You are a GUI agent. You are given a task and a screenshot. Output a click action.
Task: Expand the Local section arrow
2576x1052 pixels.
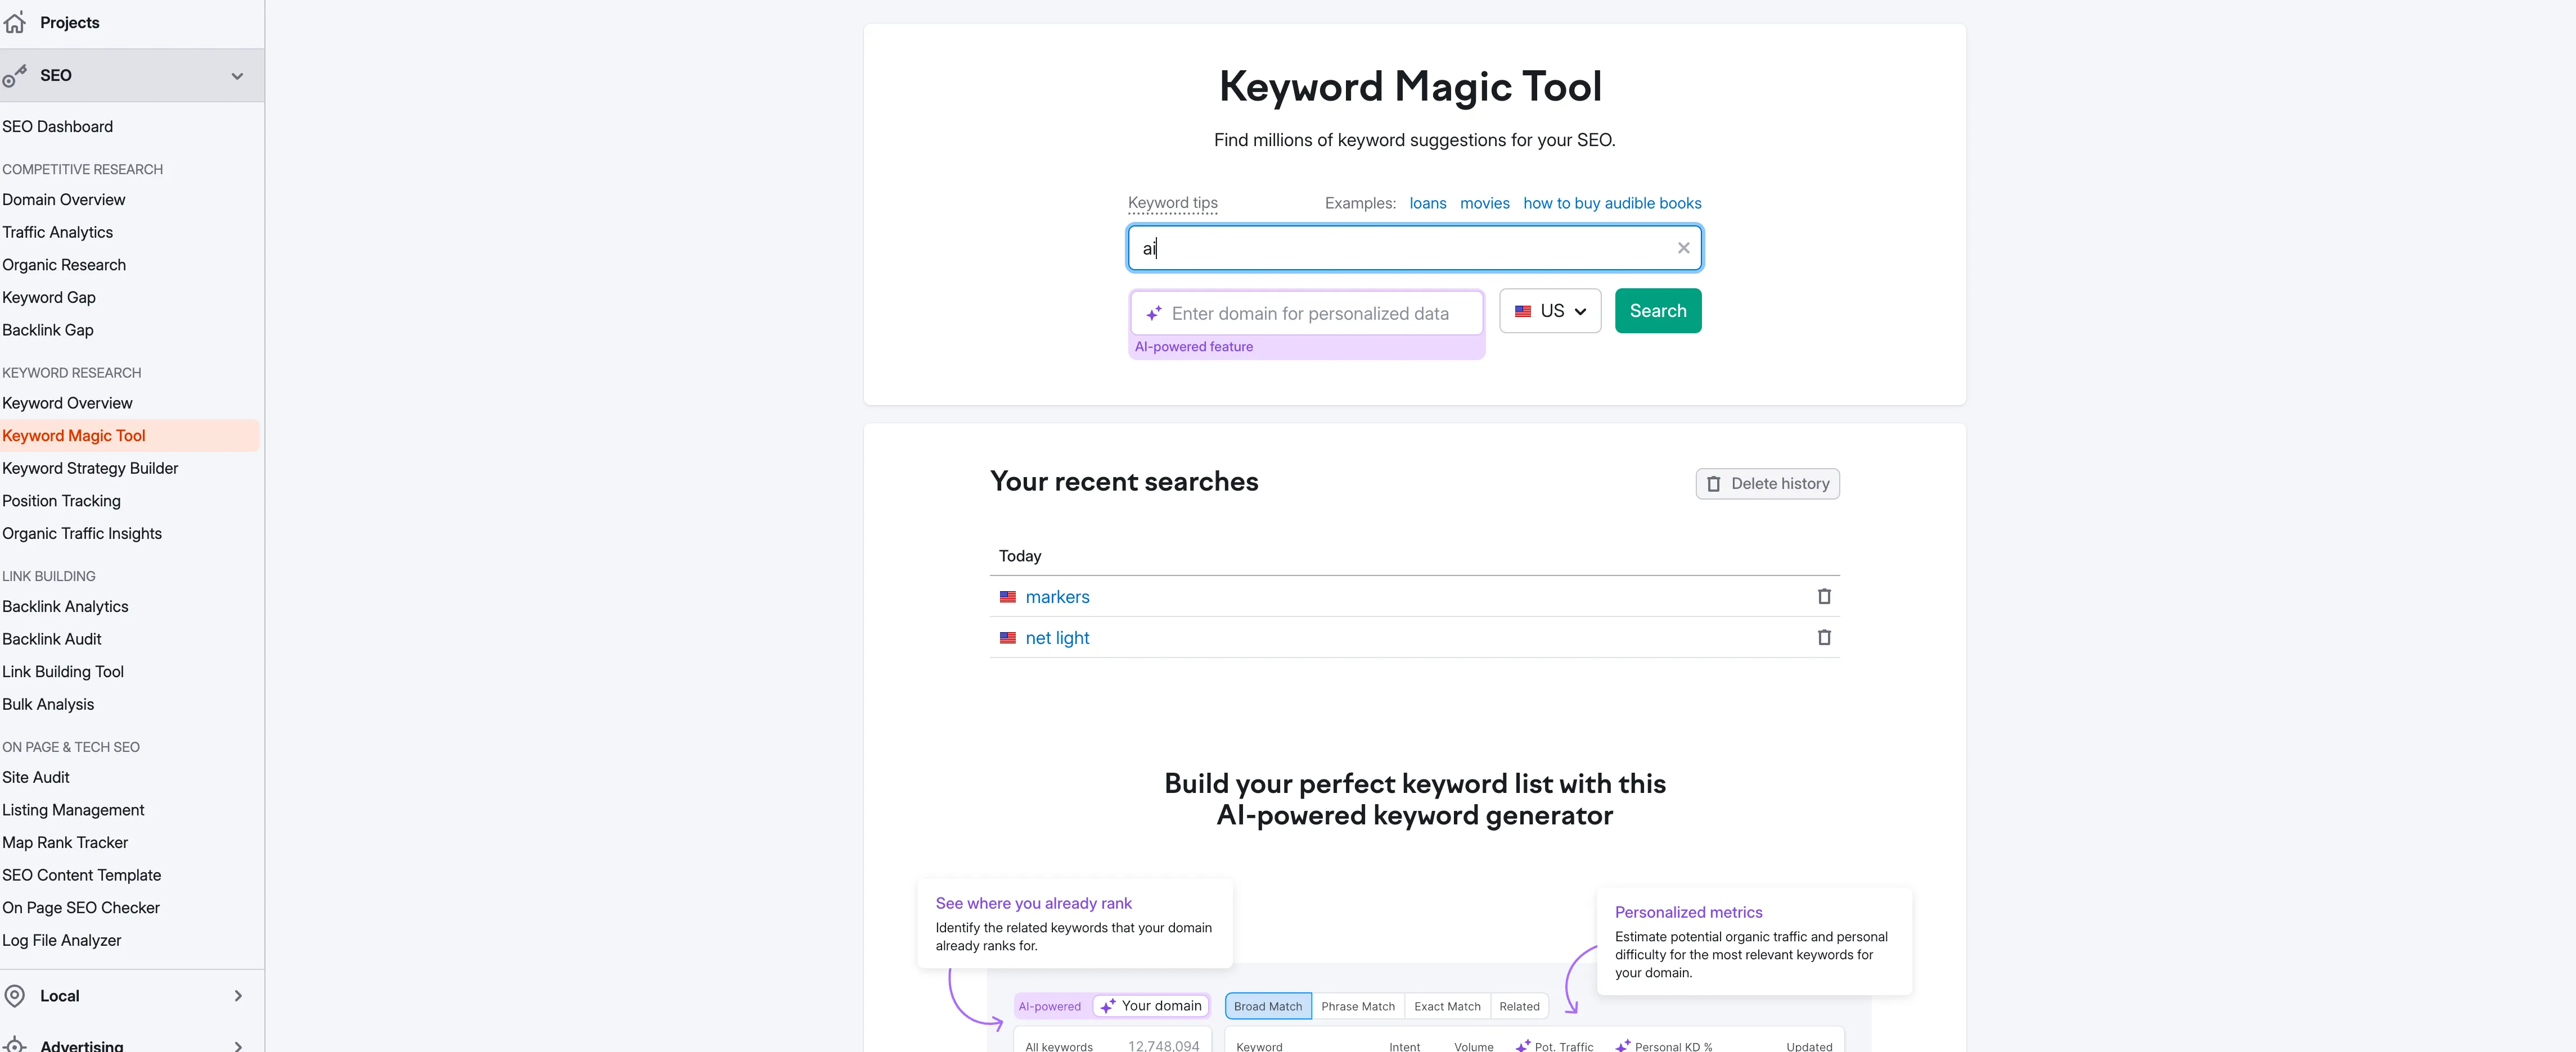tap(238, 996)
